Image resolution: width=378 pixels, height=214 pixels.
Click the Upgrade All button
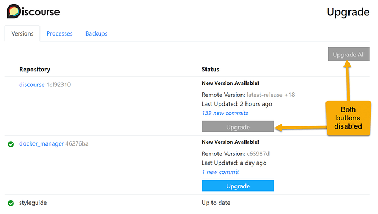point(348,54)
